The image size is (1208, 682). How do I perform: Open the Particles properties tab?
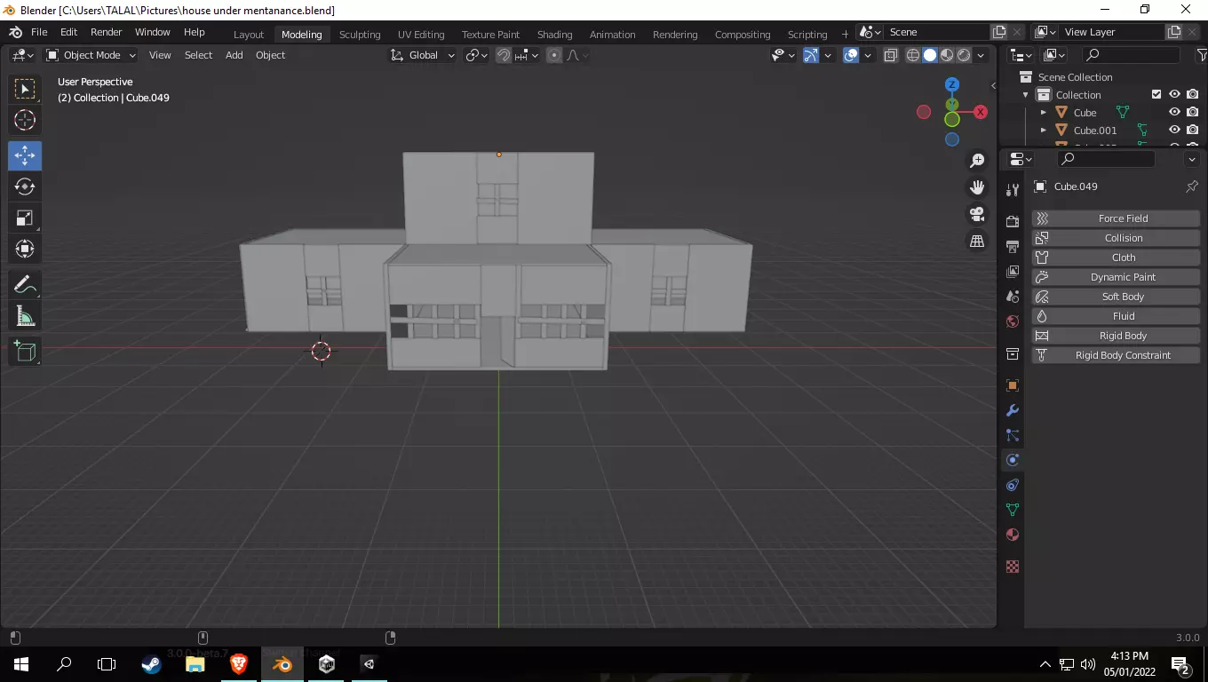[1012, 435]
